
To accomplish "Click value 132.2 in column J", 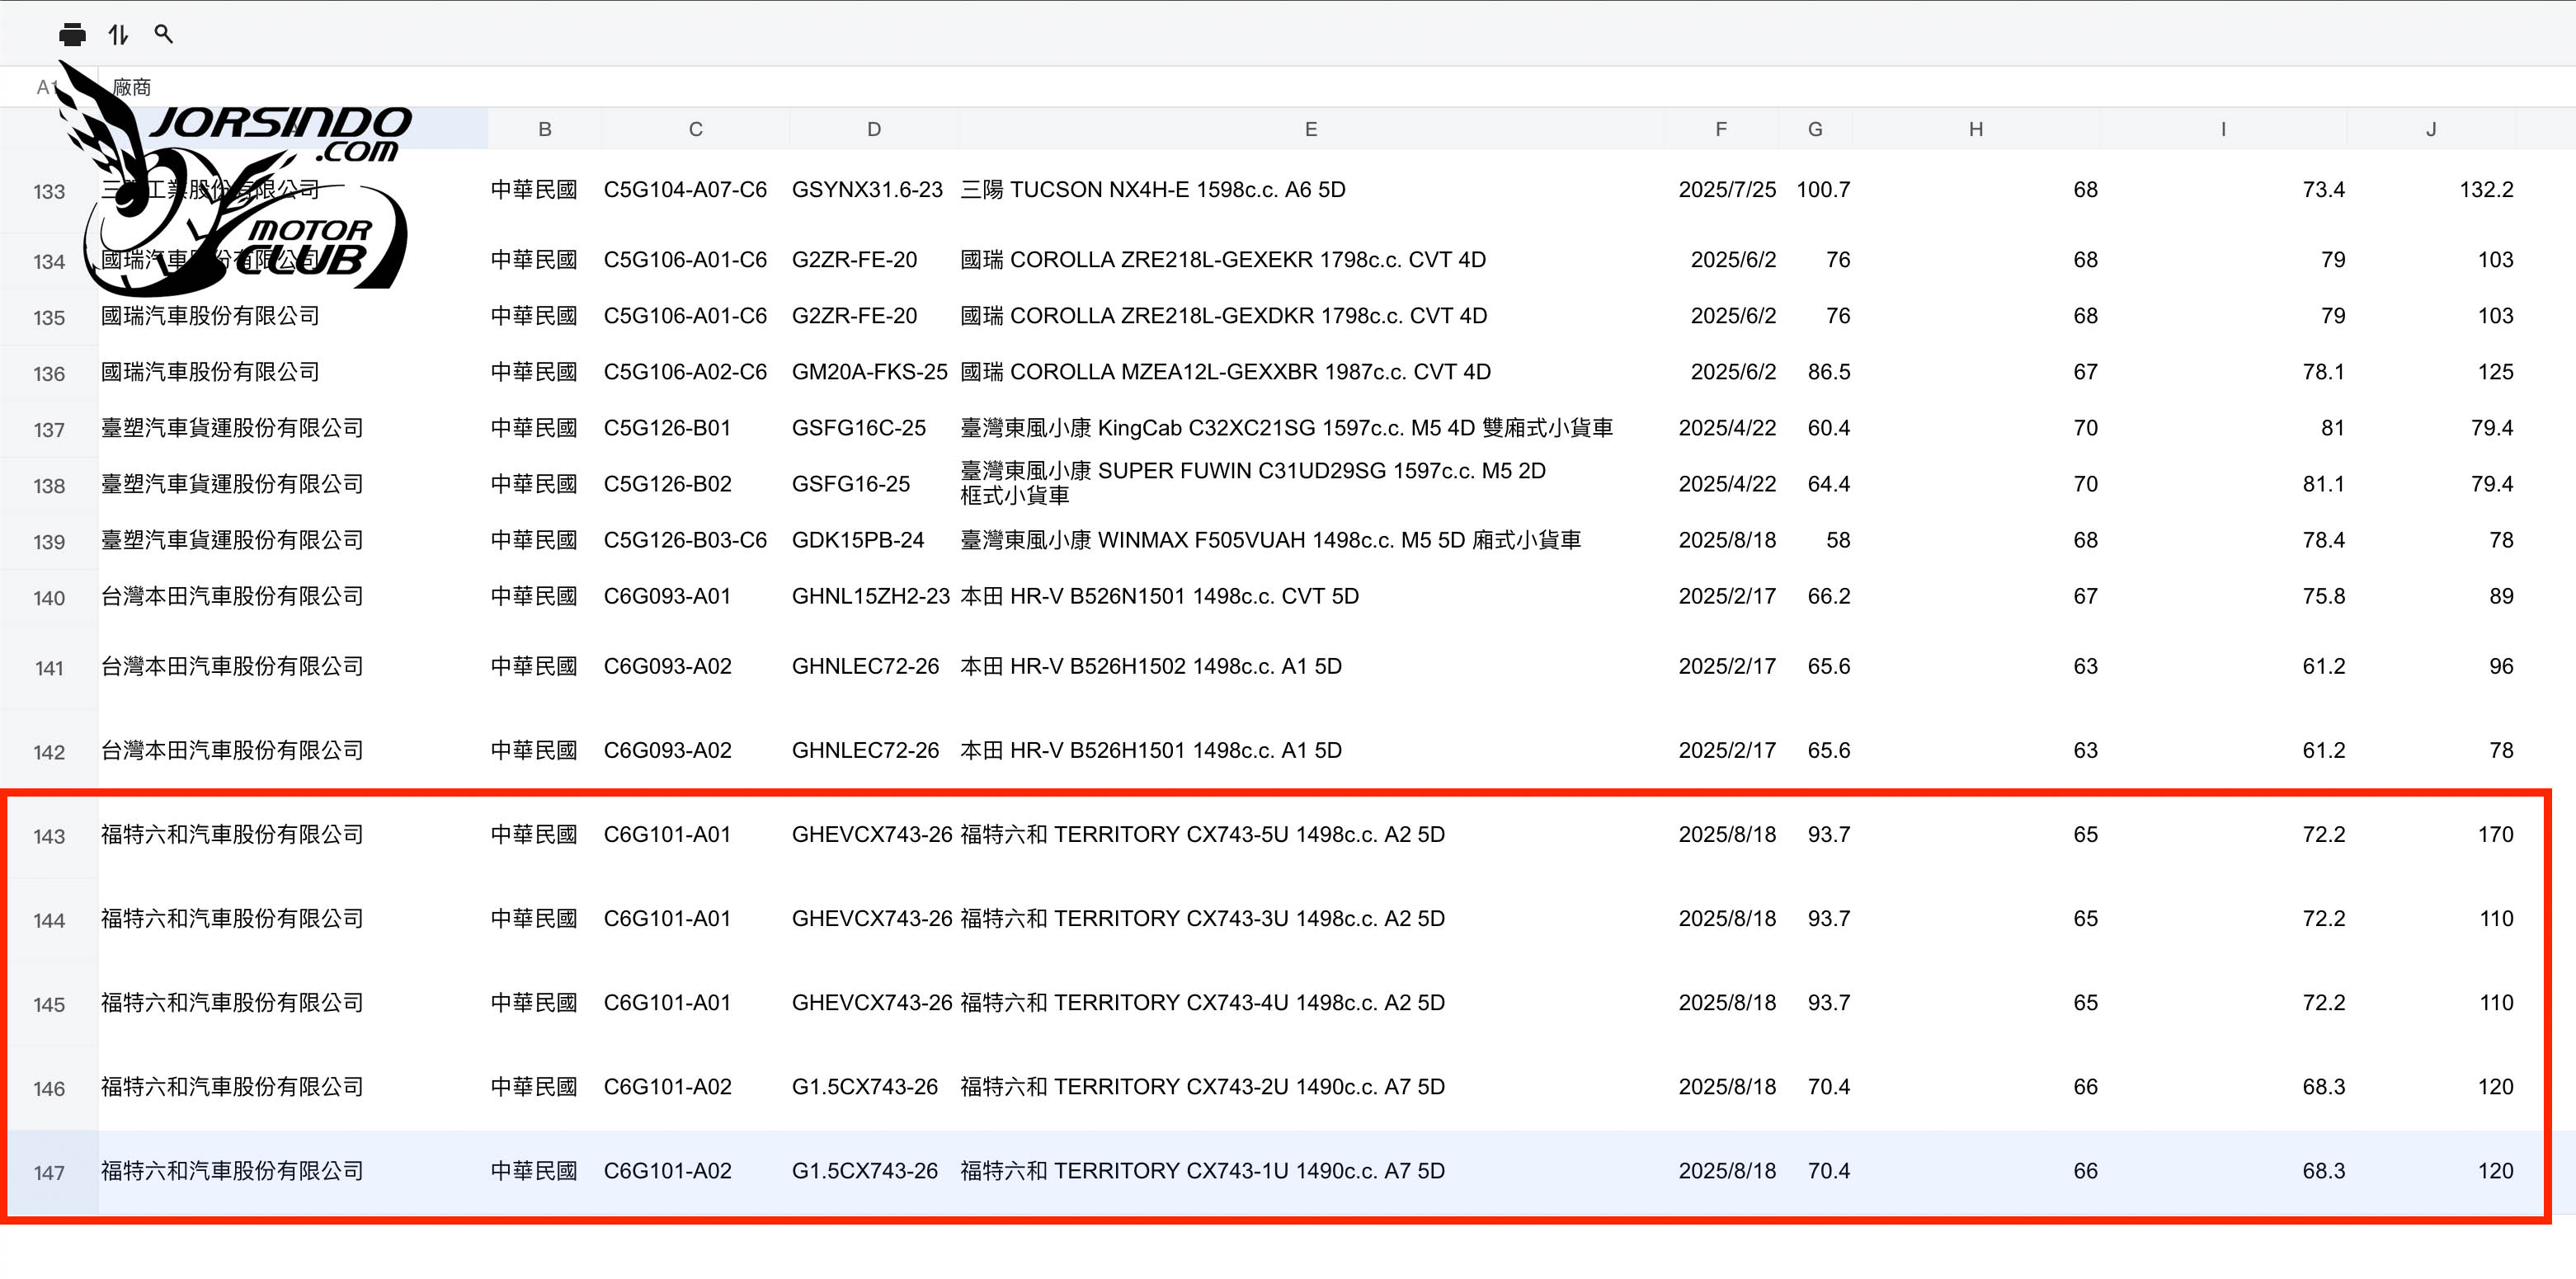I will 2486,189.
